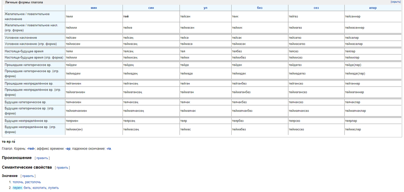404x192 pixels.
Task: Open the растолочь definition link
Action: [x=33, y=182]
